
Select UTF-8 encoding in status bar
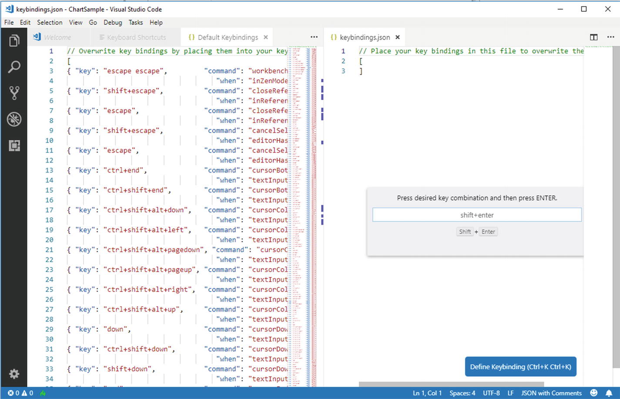point(491,393)
